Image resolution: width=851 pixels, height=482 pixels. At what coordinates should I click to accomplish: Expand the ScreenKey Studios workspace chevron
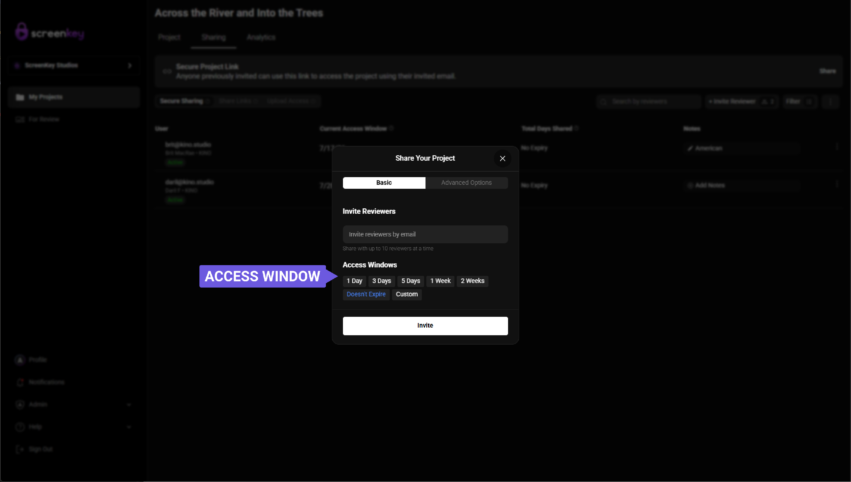[x=130, y=66]
